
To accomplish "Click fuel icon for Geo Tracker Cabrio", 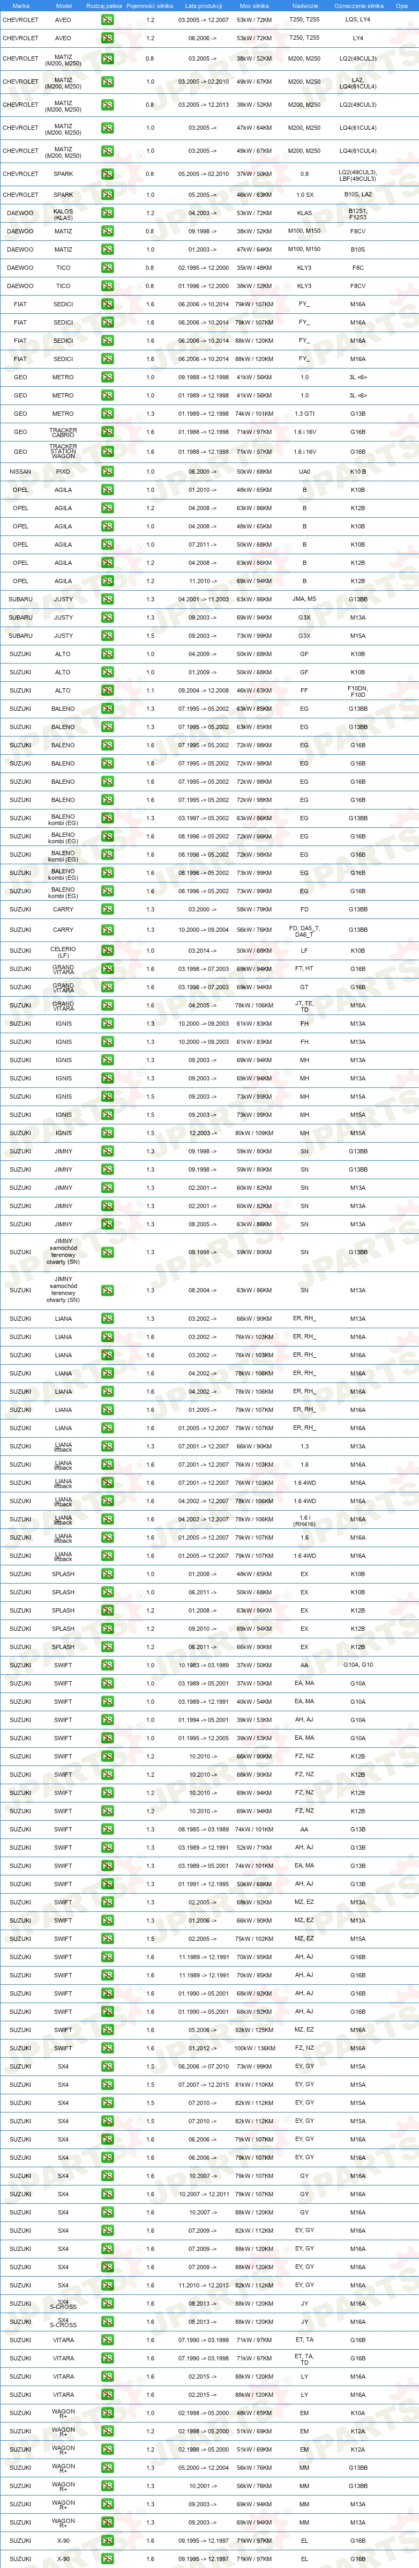I will [x=107, y=433].
